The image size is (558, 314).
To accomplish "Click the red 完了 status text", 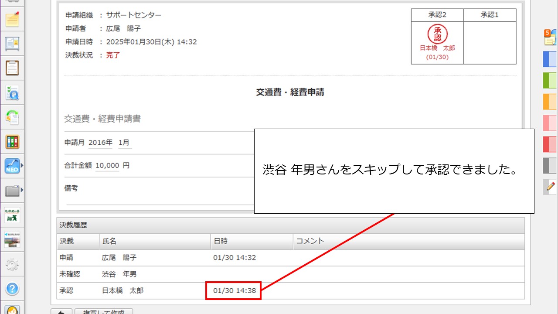I will (113, 55).
